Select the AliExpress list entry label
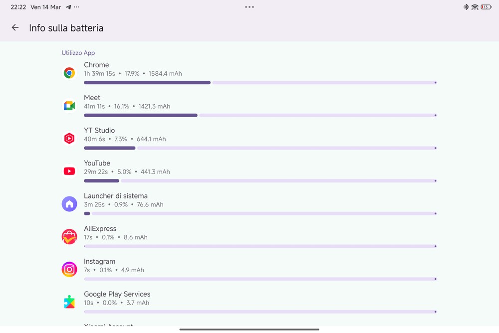The image size is (499, 333). tap(100, 229)
